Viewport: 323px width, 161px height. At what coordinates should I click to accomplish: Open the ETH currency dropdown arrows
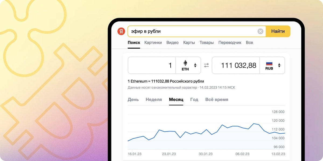[x=195, y=65]
